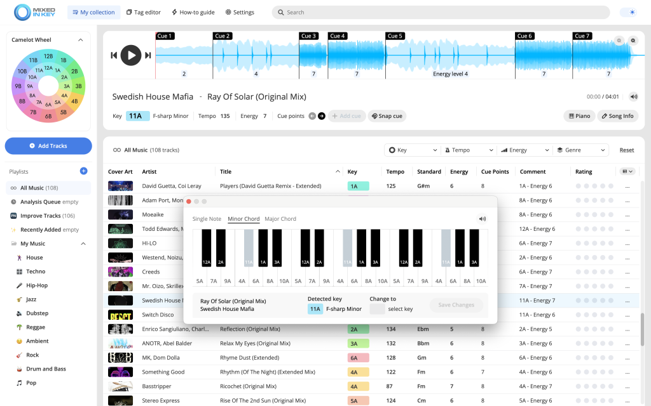Select Single Note mode

207,219
